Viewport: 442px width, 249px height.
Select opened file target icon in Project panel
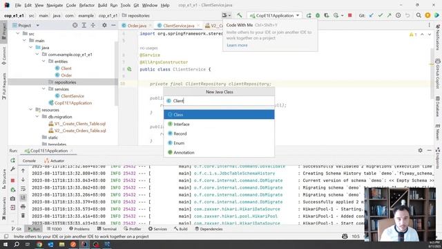click(x=75, y=26)
